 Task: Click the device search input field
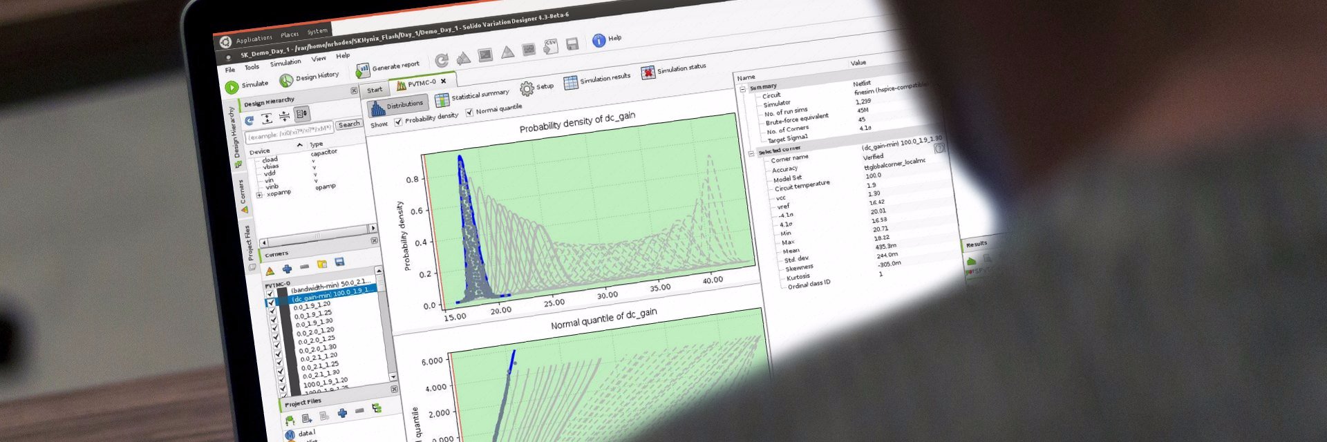point(289,131)
